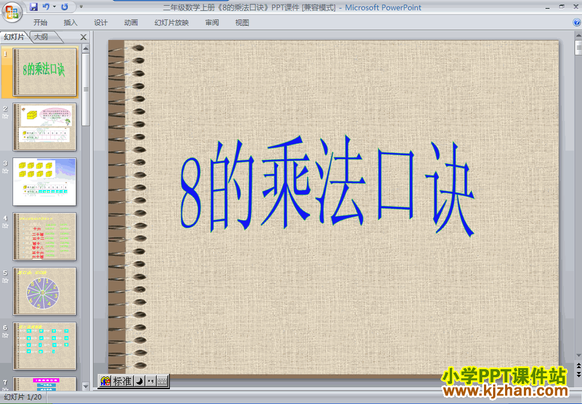Screen dimensions: 582x404
Task: Play animation star icon for slide 5
Action: [x=5, y=281]
